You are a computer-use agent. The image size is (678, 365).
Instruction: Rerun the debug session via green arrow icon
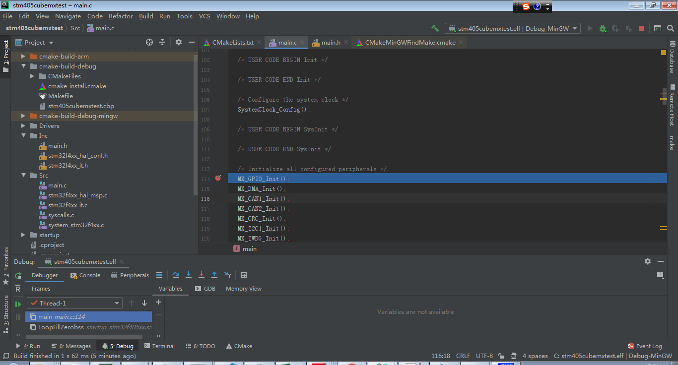click(17, 276)
